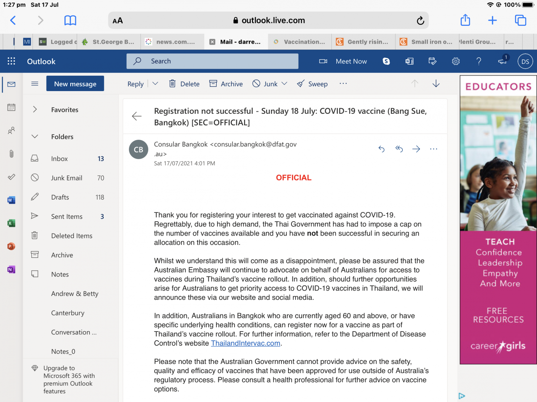The height and width of the screenshot is (402, 537).
Task: Open Files paperclip in left rail
Action: 11,154
